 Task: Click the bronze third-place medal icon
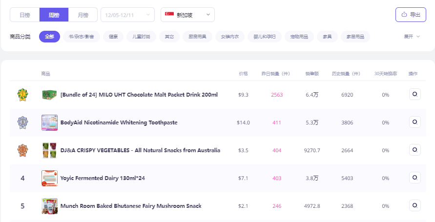click(x=22, y=150)
